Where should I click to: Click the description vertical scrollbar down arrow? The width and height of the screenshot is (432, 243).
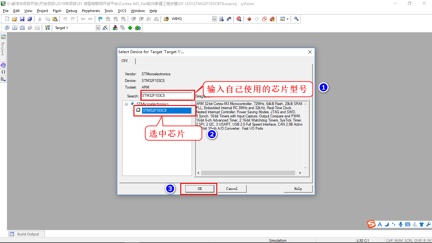pos(305,168)
